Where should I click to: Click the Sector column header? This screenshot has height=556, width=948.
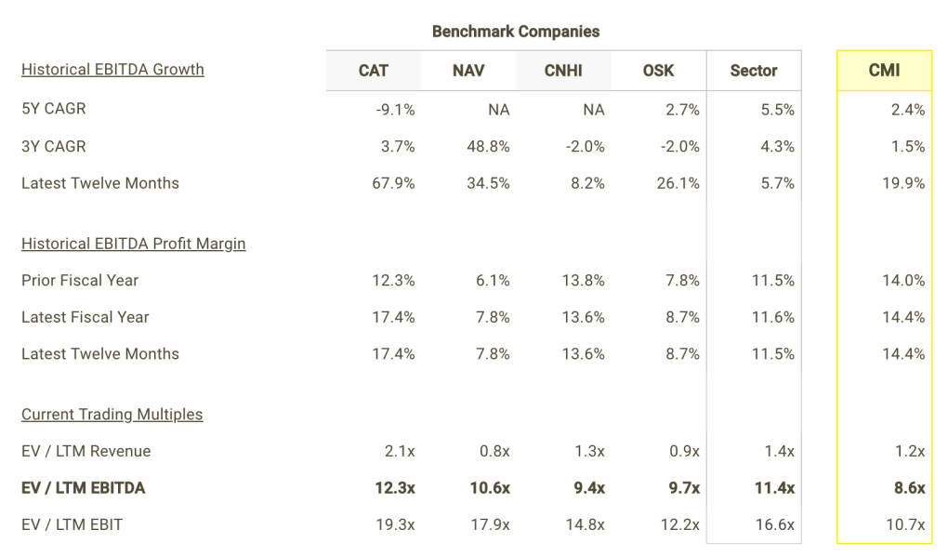click(754, 71)
